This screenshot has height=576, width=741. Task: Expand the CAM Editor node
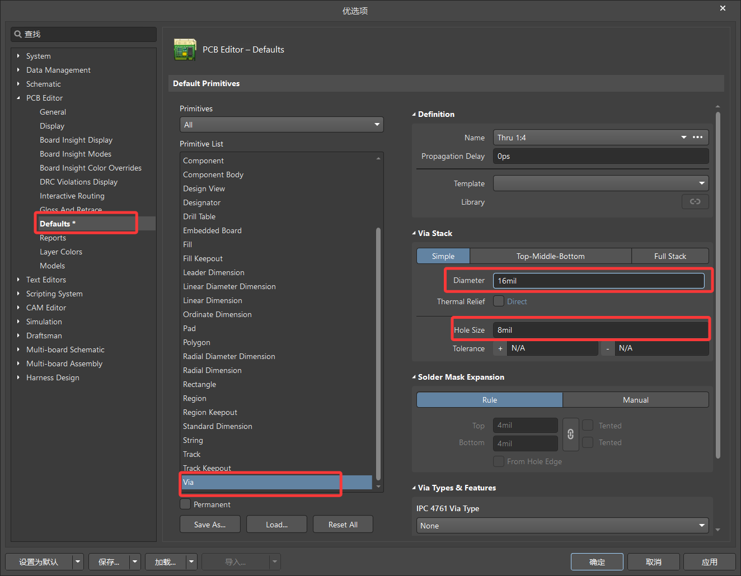click(18, 308)
